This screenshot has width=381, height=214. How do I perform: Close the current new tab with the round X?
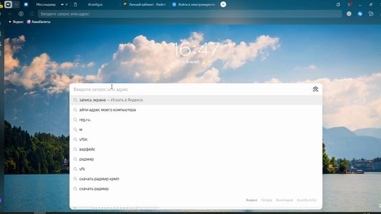(x=223, y=4)
